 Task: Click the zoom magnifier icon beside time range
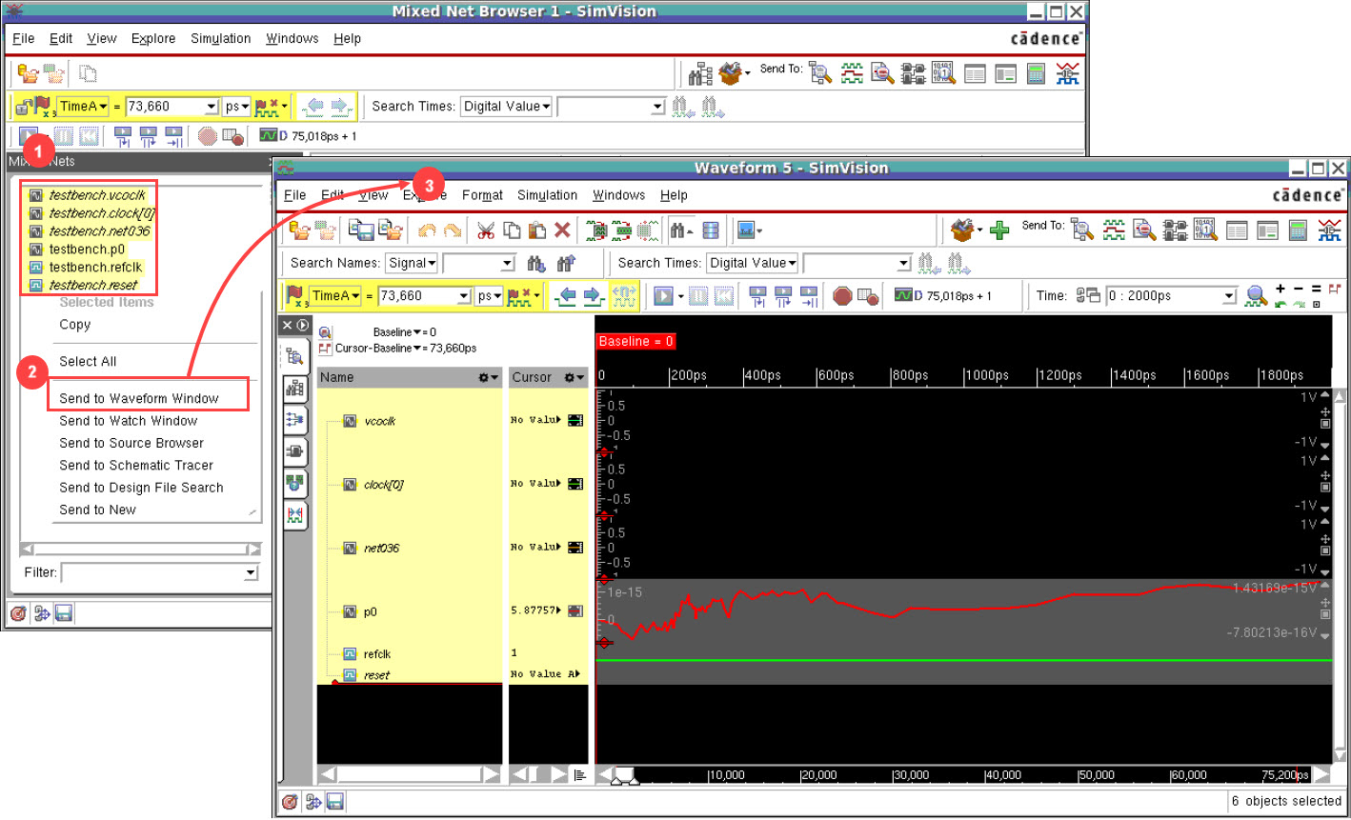(1257, 296)
